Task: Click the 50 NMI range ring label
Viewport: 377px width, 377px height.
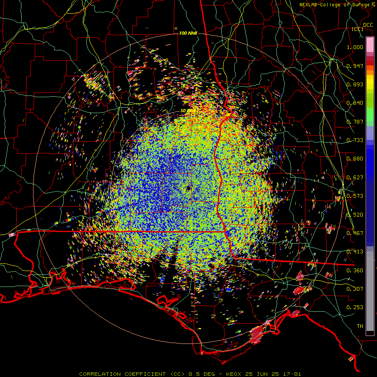Action: click(188, 111)
